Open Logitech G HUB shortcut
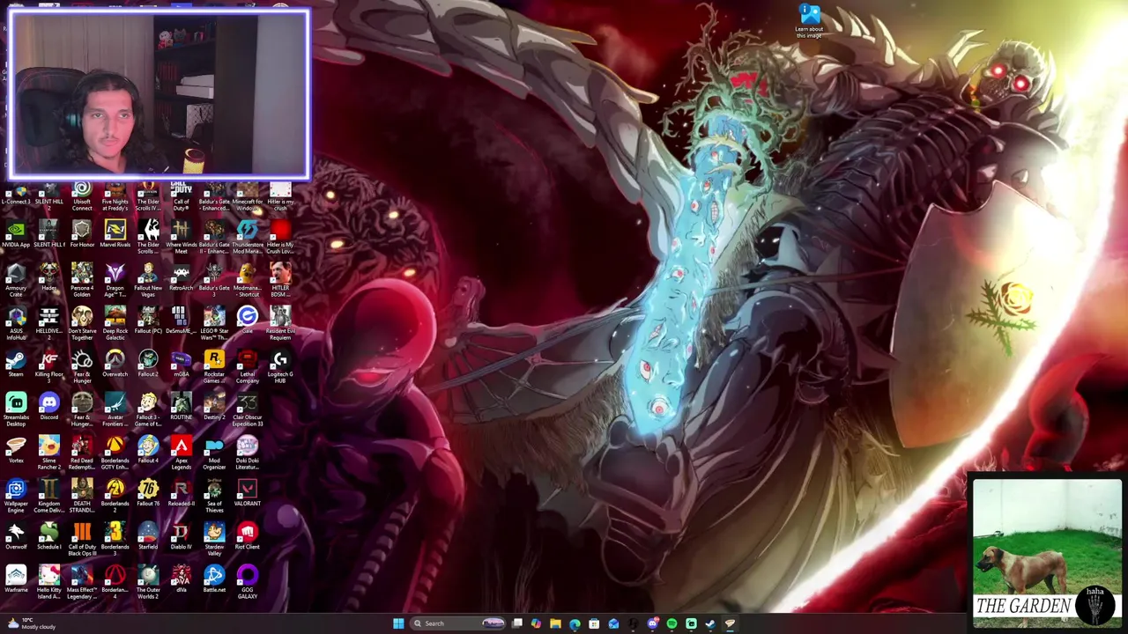This screenshot has height=634, width=1128. [x=280, y=367]
